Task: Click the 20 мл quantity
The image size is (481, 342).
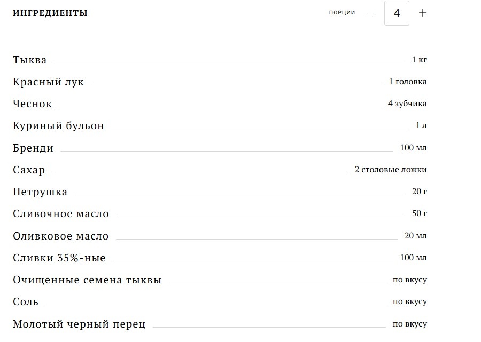Action: [416, 235]
